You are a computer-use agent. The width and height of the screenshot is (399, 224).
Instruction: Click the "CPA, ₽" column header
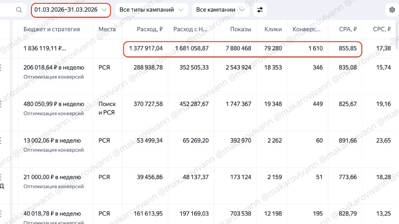point(348,29)
